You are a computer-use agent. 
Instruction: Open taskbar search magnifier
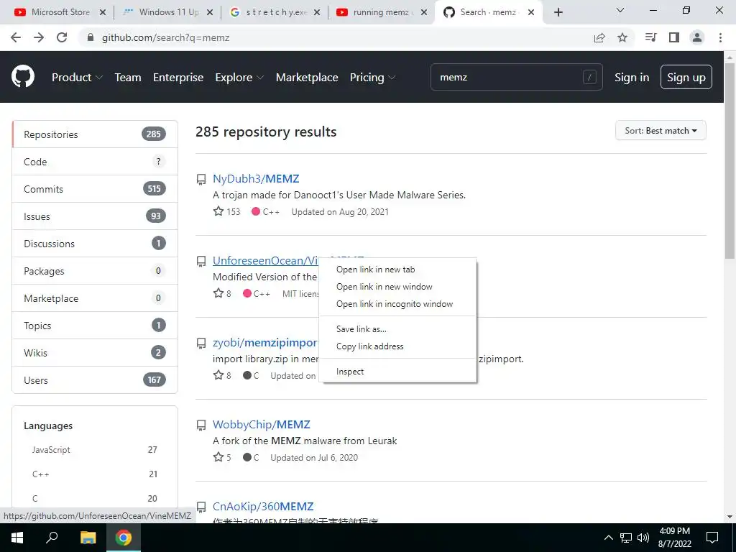52,538
